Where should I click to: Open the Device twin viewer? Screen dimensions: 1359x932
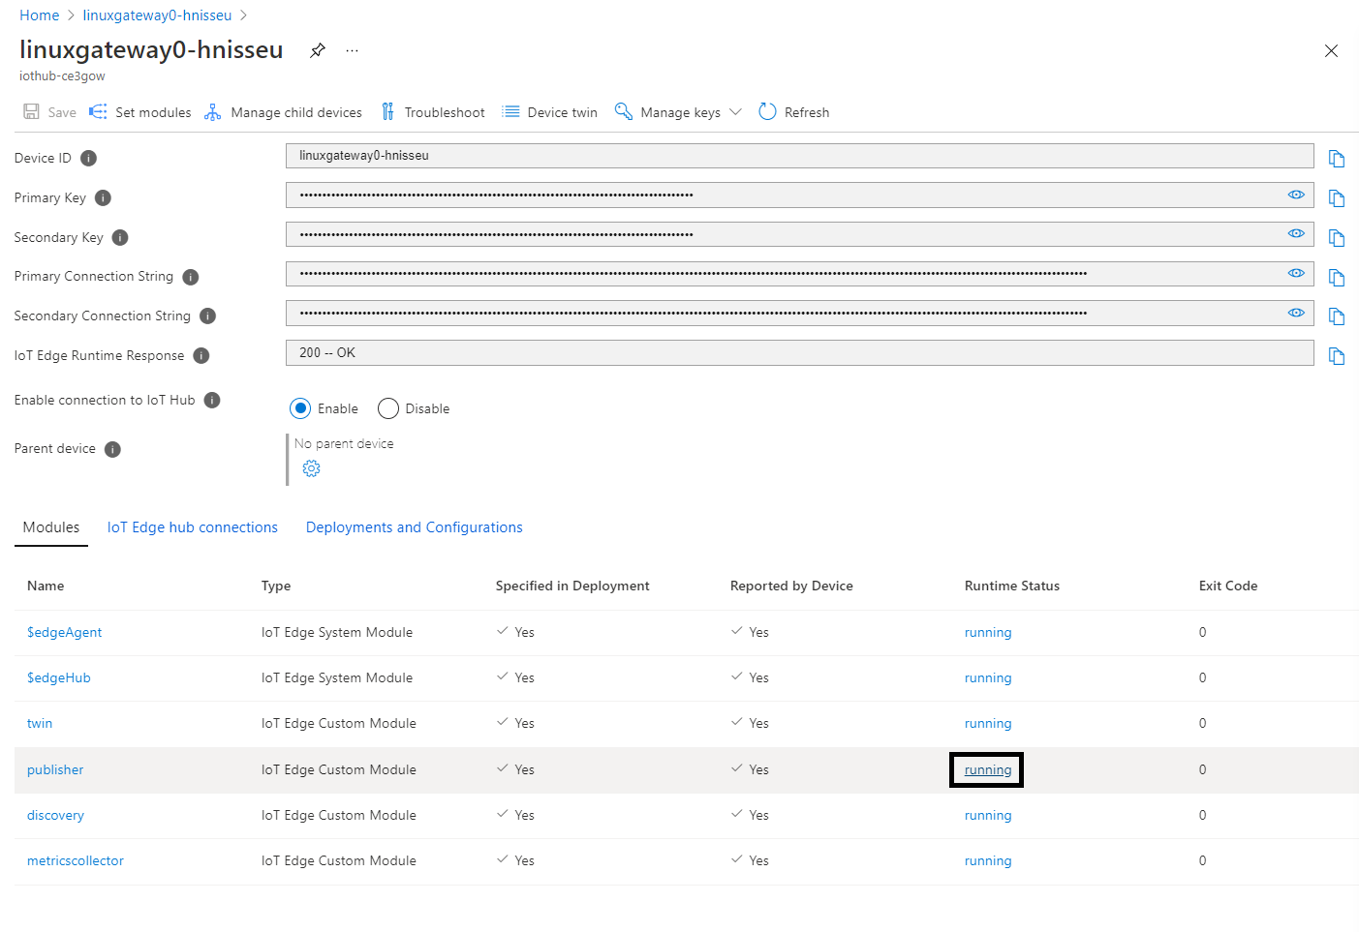click(x=549, y=111)
